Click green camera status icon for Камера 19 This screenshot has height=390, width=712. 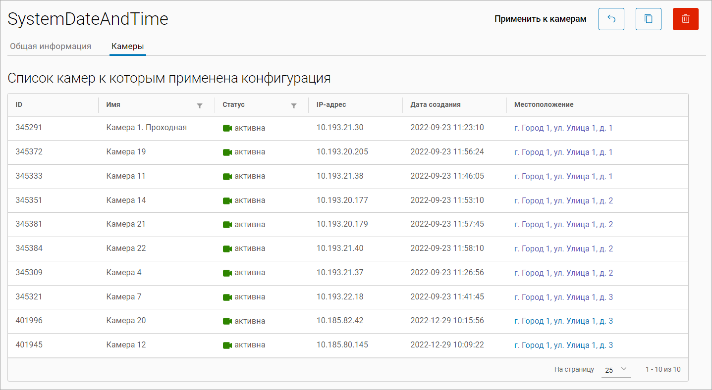(x=227, y=152)
